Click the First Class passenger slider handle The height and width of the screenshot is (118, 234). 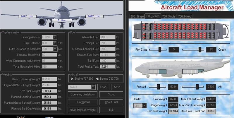[x=160, y=49]
